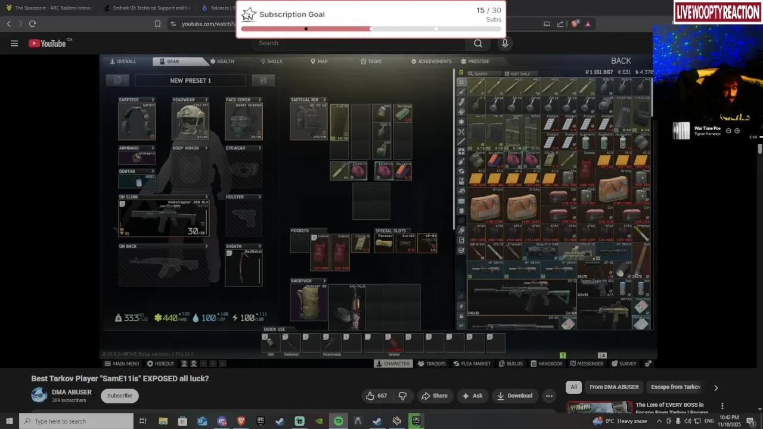763x429 pixels.
Task: Open the Tasks tab
Action: (371, 61)
